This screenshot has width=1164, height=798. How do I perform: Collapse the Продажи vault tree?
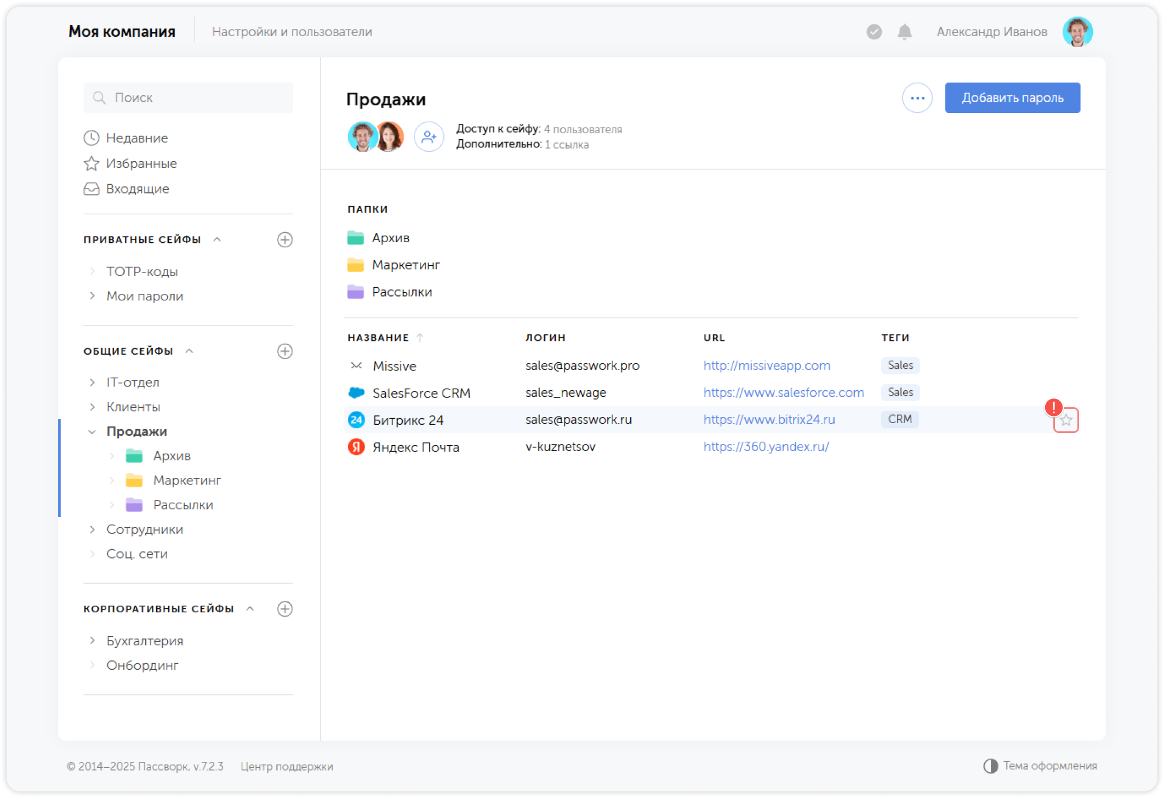92,432
